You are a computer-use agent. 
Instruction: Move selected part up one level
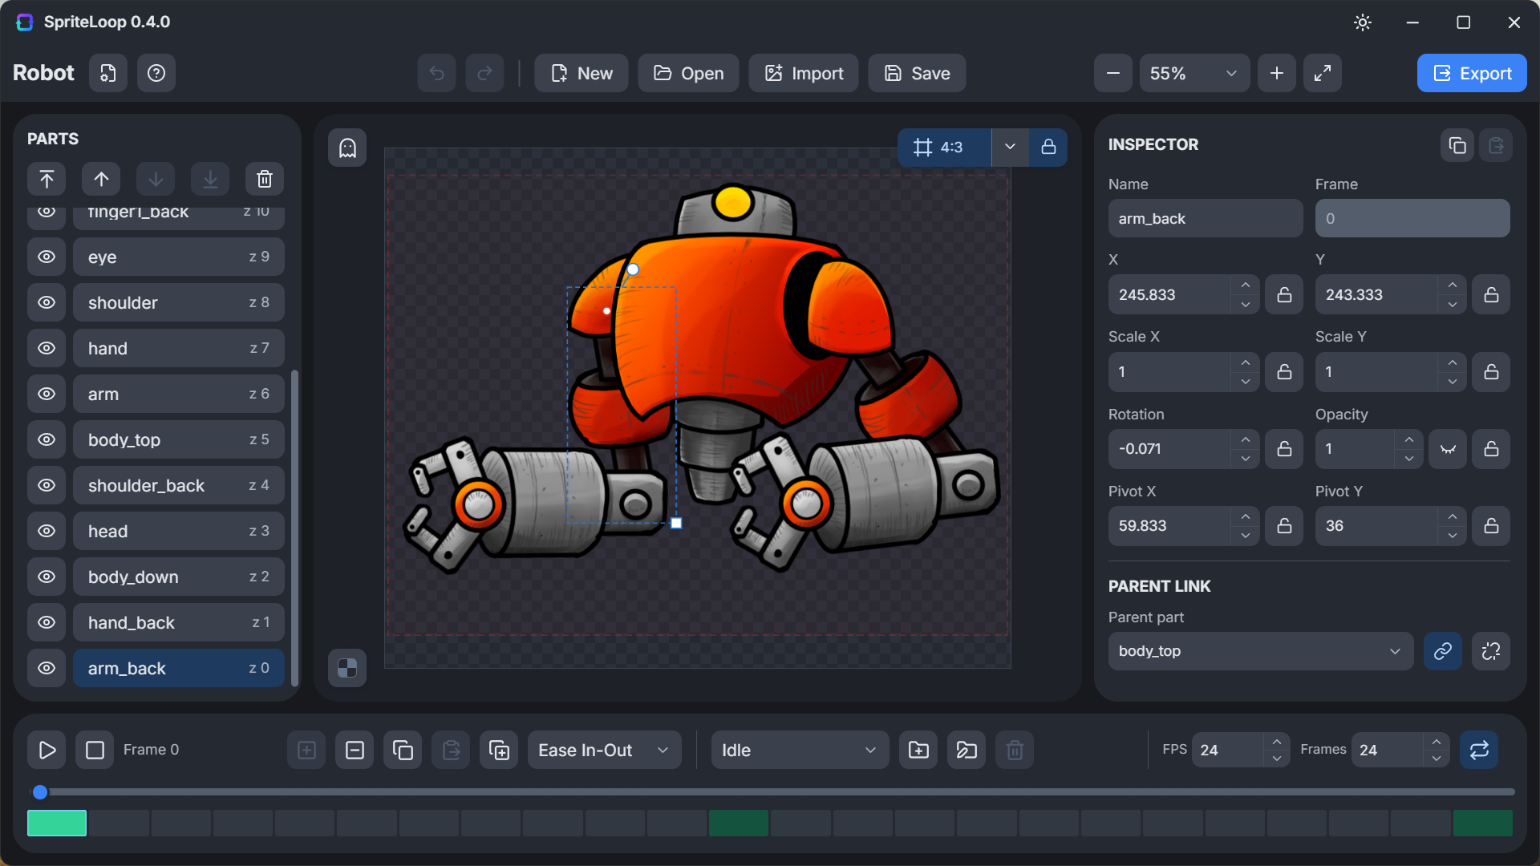[x=101, y=179]
